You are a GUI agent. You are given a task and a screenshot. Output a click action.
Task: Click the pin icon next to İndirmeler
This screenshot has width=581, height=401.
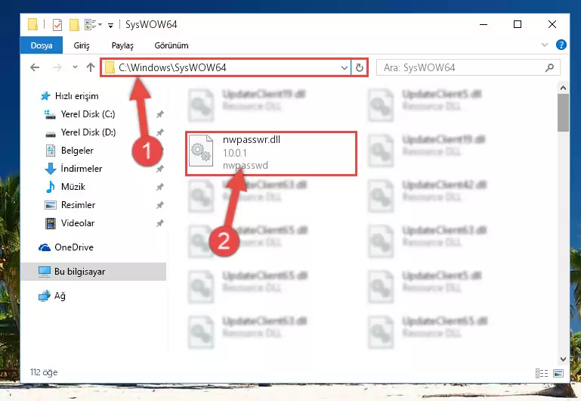click(x=159, y=169)
